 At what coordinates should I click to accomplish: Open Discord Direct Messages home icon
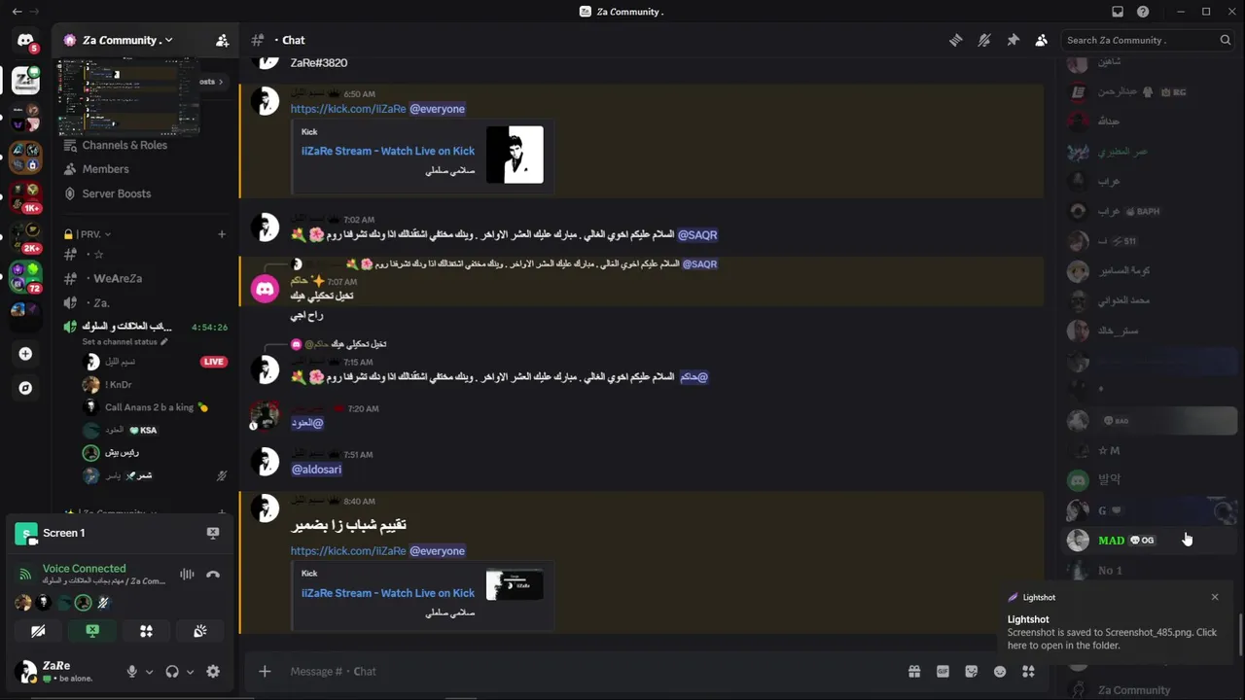[25, 40]
